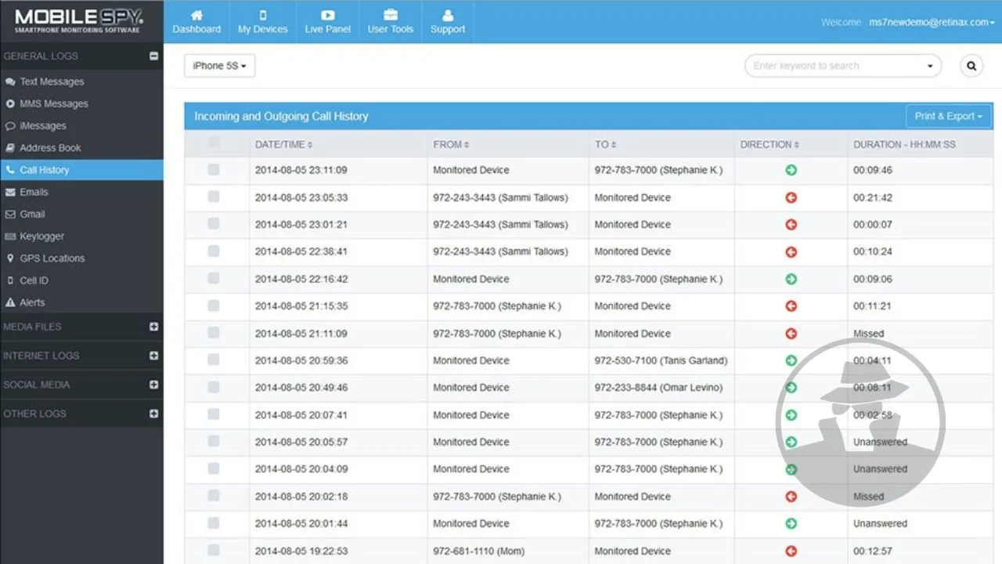
Task: Click the Emails envelope icon
Action: 10,192
